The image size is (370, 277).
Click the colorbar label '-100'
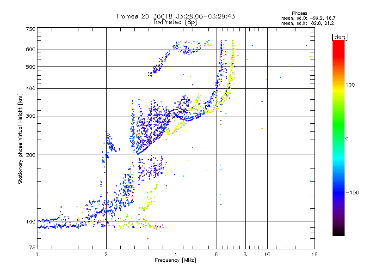pyautogui.click(x=352, y=193)
